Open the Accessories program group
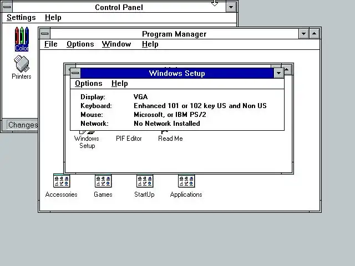 [62, 186]
